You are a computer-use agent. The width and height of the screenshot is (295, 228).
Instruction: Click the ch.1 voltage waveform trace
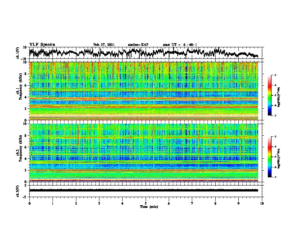pos(143,53)
